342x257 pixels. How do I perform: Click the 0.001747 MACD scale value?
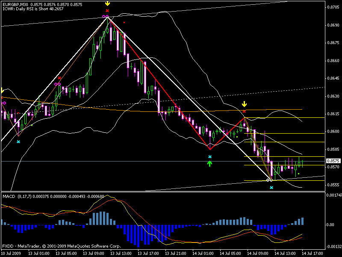[334, 195]
